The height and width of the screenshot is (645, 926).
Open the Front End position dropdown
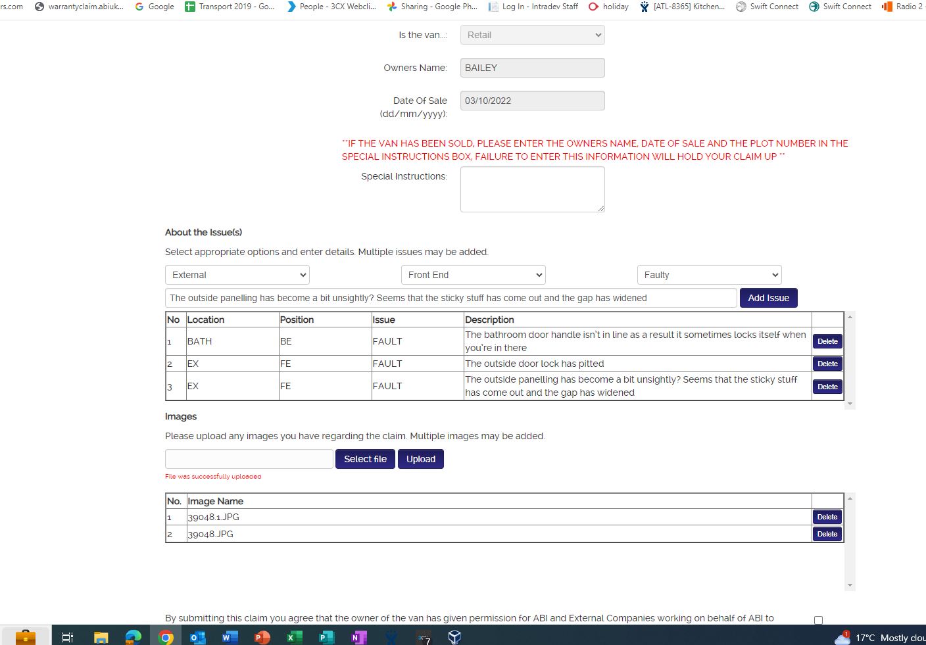(x=473, y=275)
